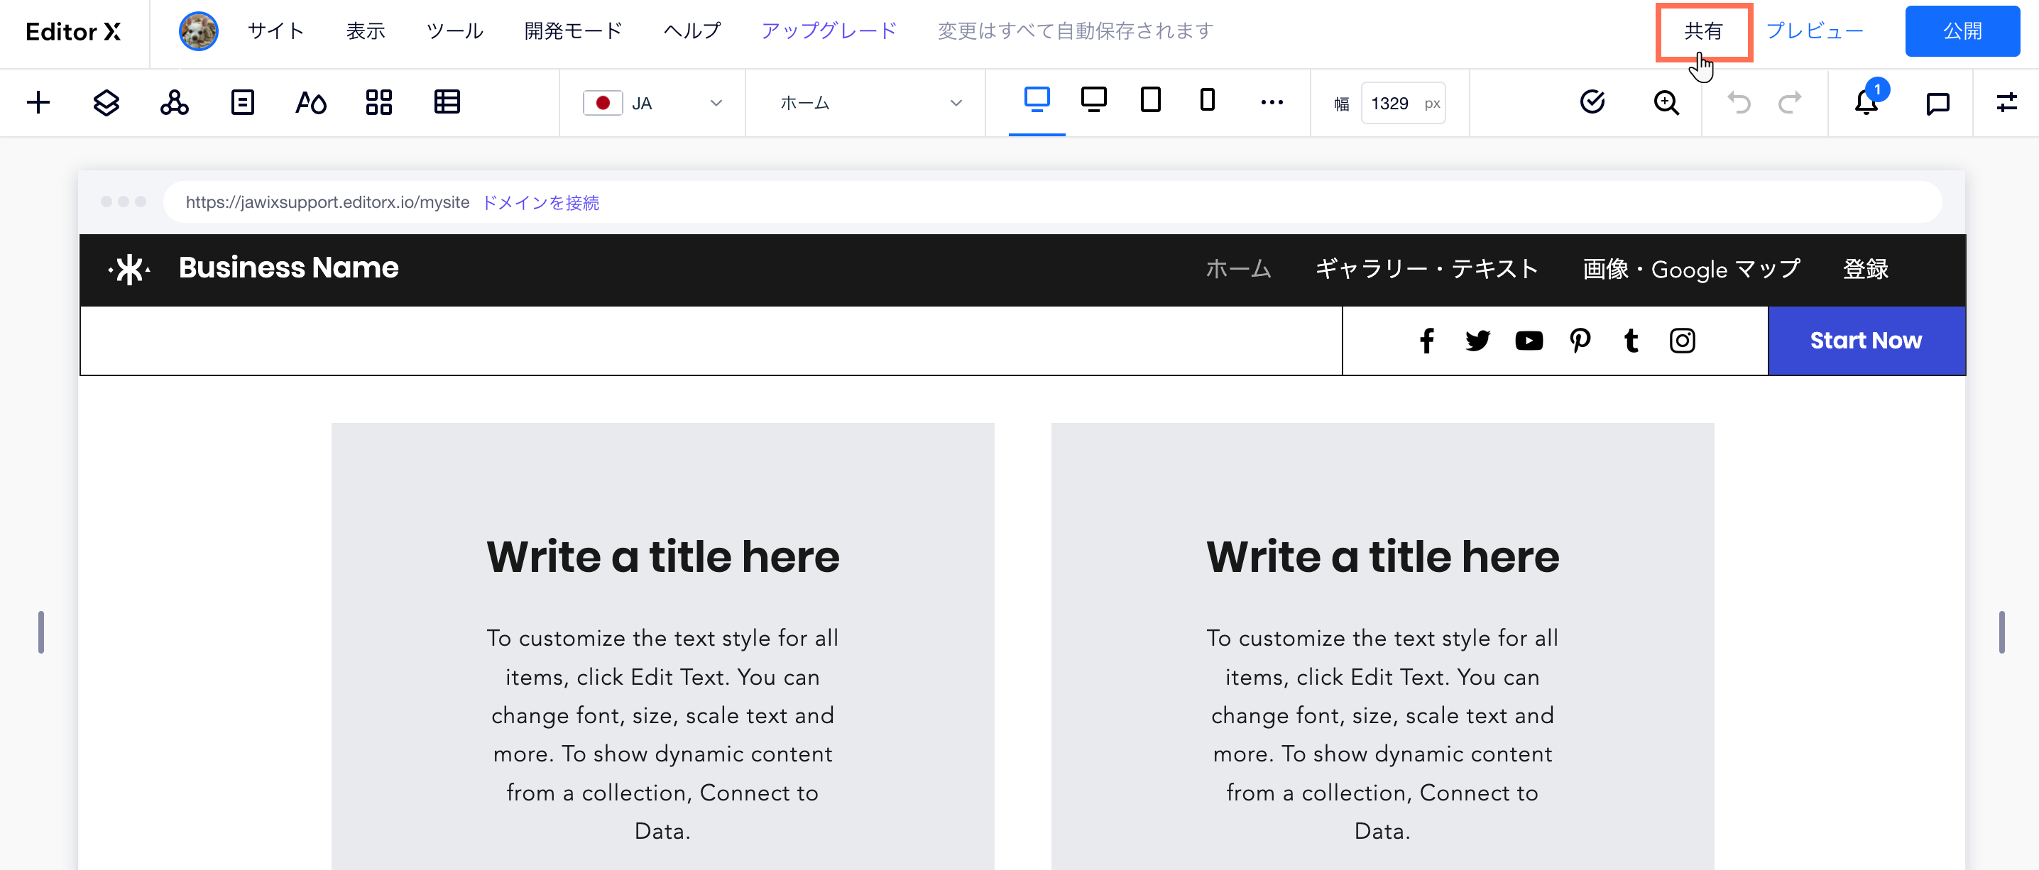Open the Layers panel icon

pos(106,103)
